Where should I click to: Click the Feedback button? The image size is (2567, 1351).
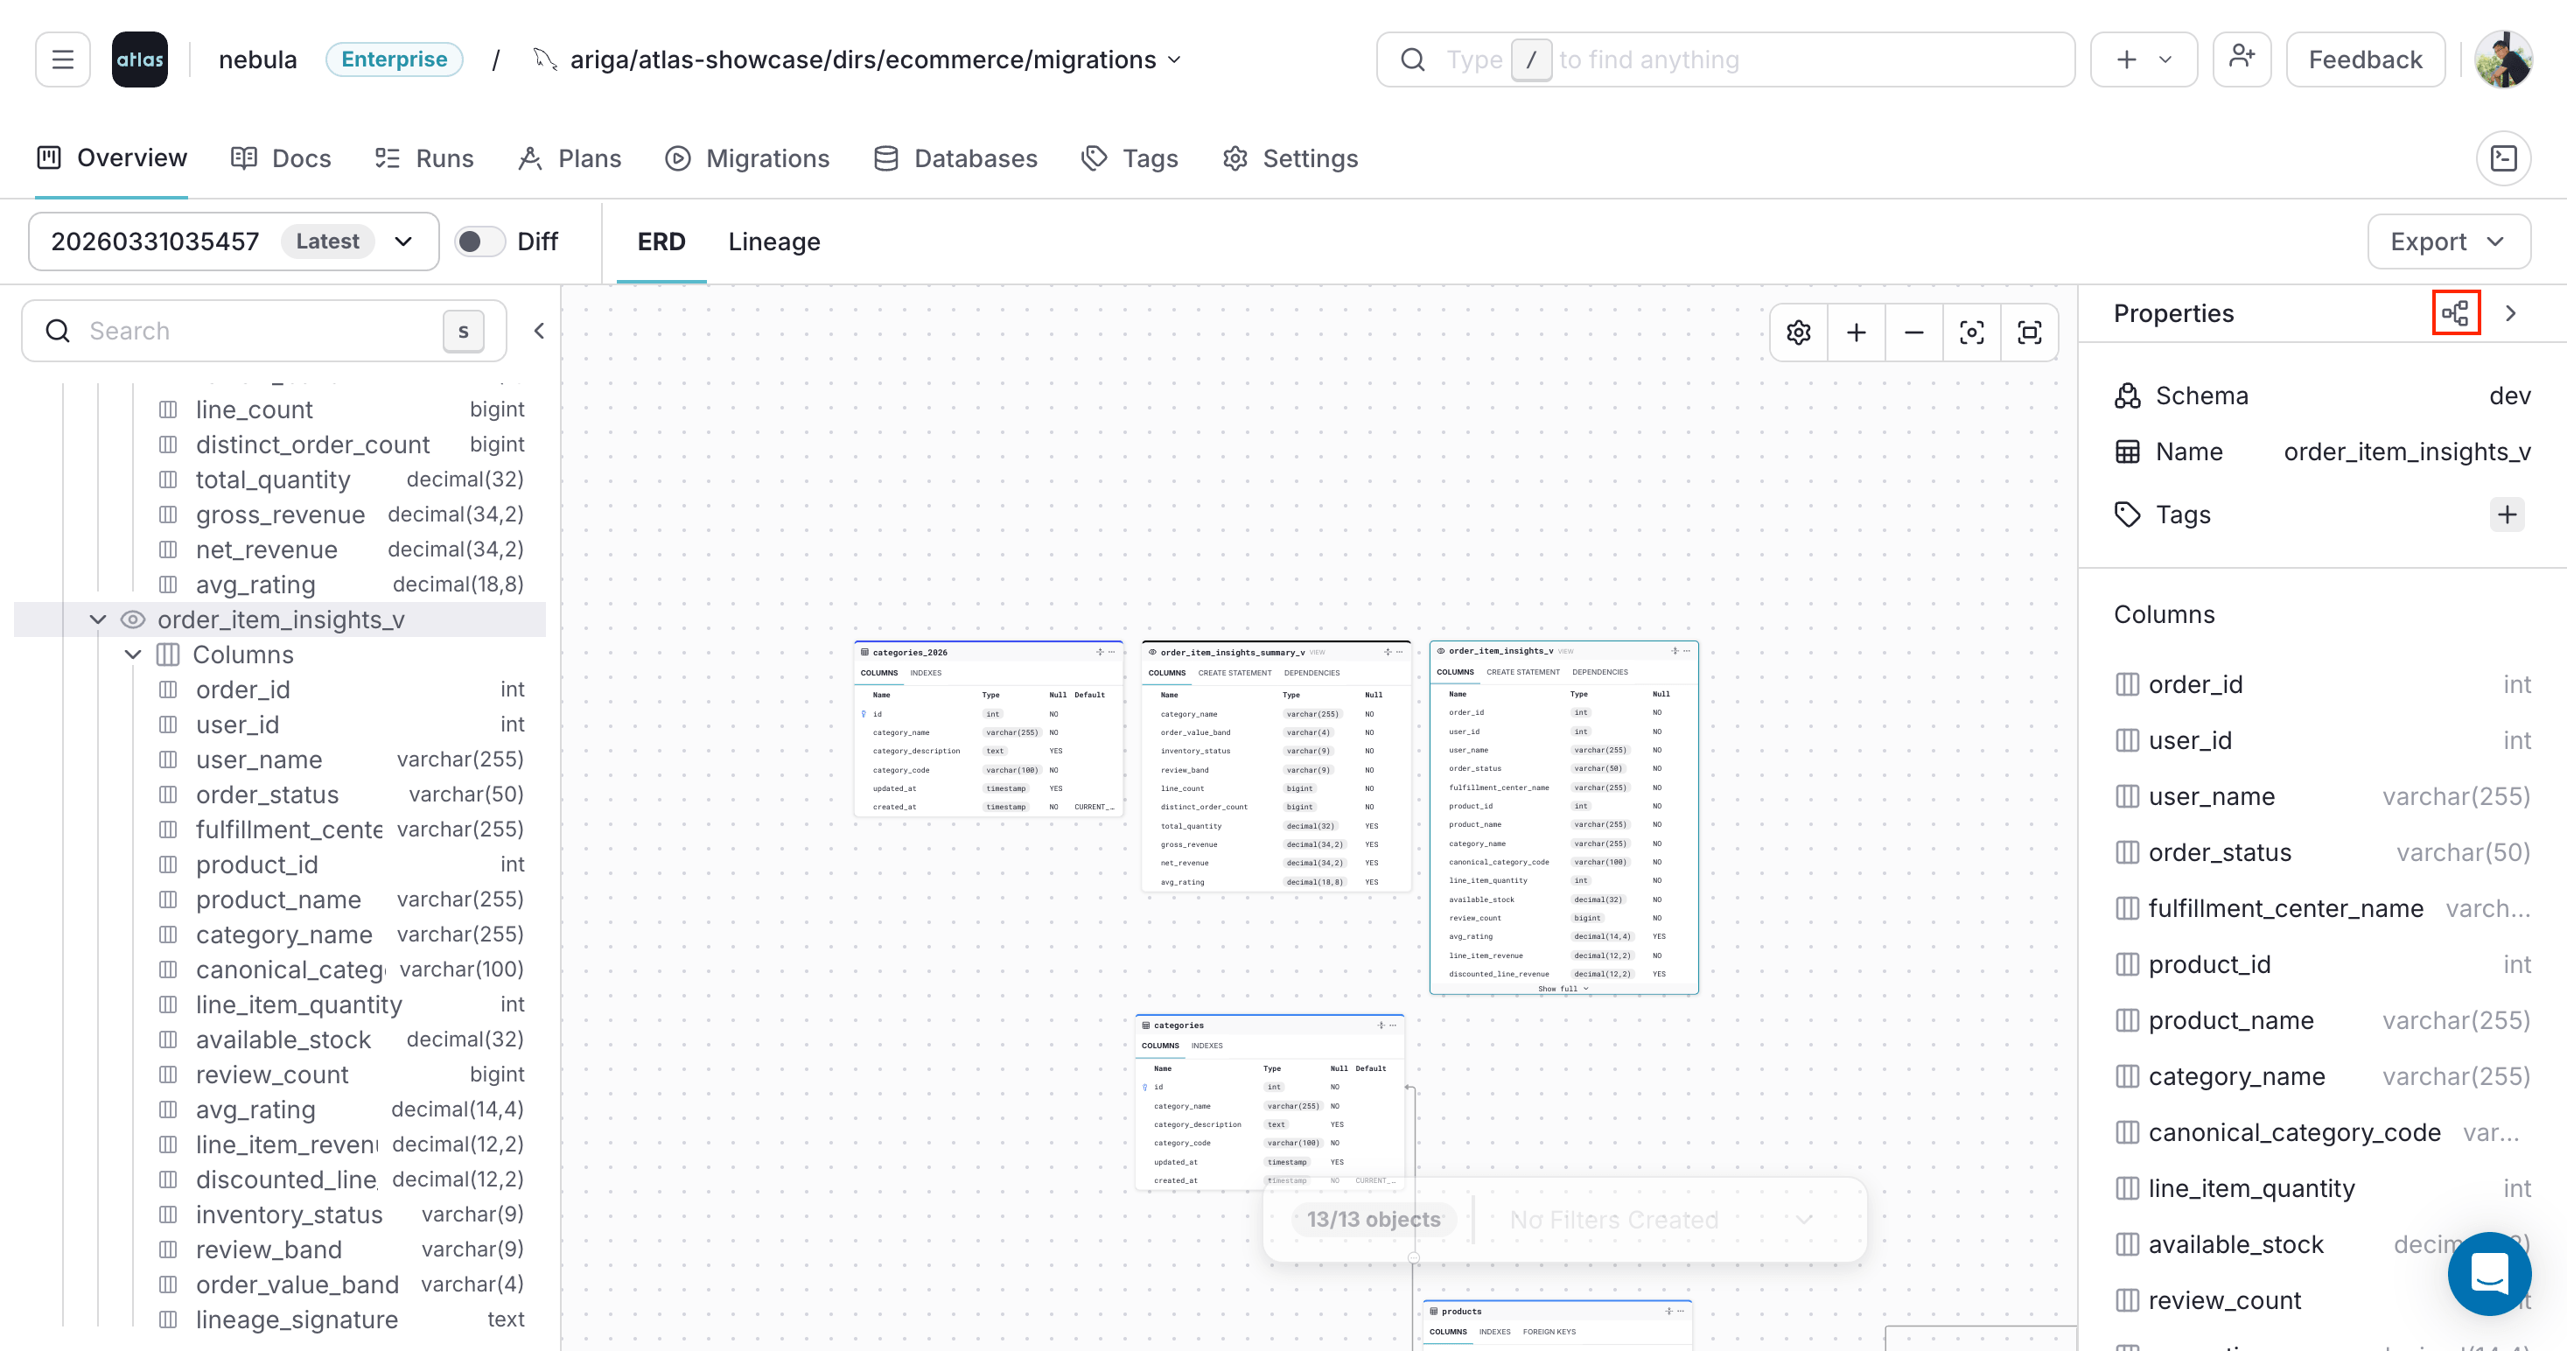point(2366,59)
